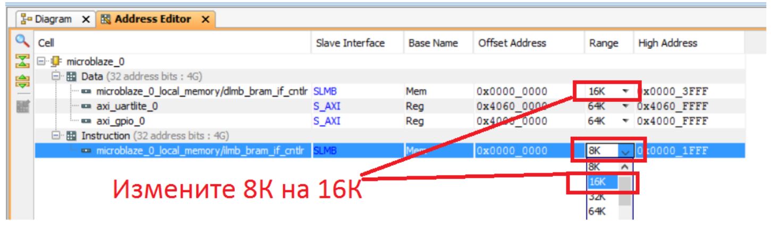Image resolution: width=771 pixels, height=225 pixels.
Task: Open Range dropdown for dlmb_bram_if_cntlr row
Action: [625, 92]
